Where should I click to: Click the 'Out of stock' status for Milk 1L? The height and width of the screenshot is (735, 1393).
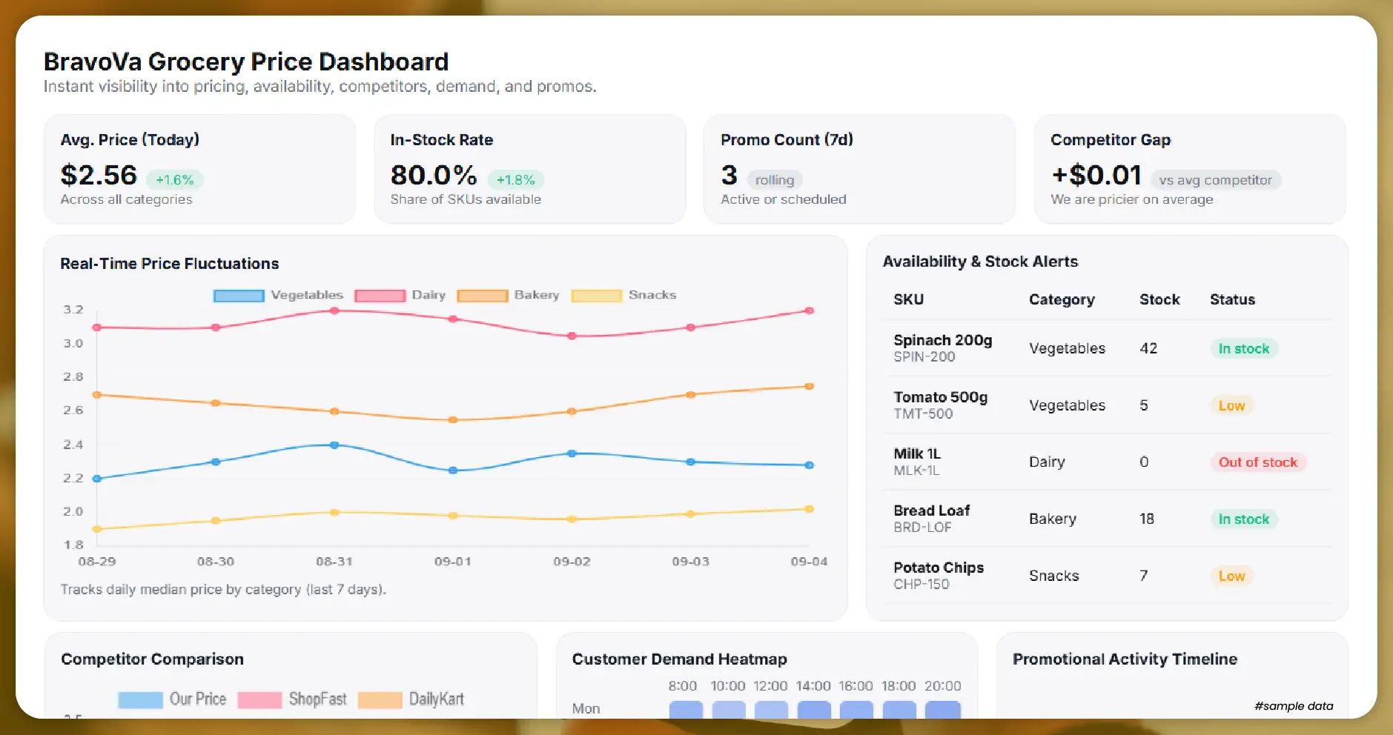tap(1257, 462)
